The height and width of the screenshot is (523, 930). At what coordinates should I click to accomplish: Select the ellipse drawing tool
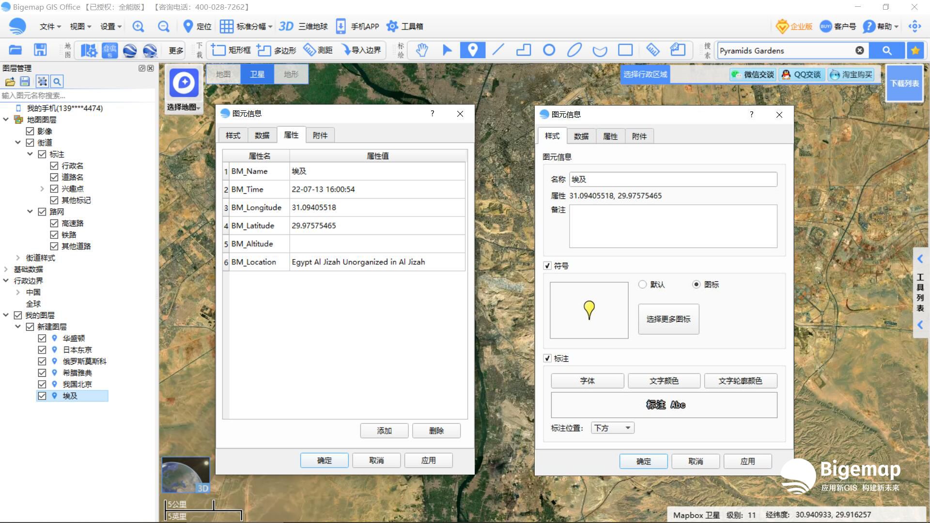pyautogui.click(x=574, y=50)
